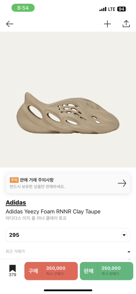Tap the Korean product name subtitle
Image resolution: width=136 pixels, height=294 pixels.
(x=36, y=218)
